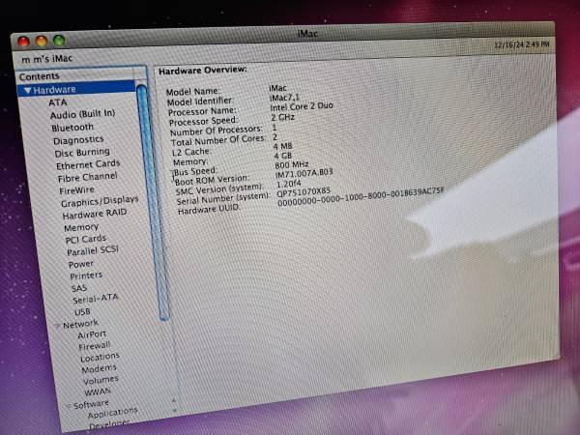Click the Hardware UUID value
The height and width of the screenshot is (435, 580).
pos(360,197)
